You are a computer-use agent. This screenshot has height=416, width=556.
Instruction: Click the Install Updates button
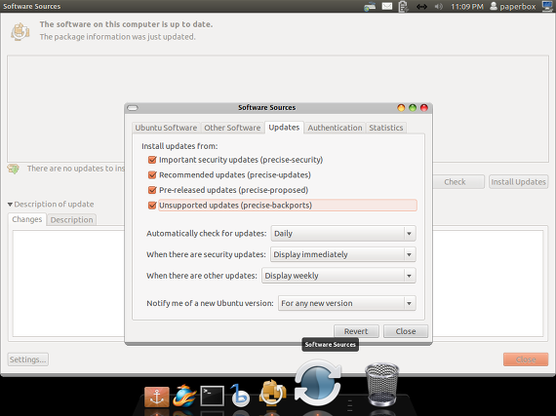(518, 182)
